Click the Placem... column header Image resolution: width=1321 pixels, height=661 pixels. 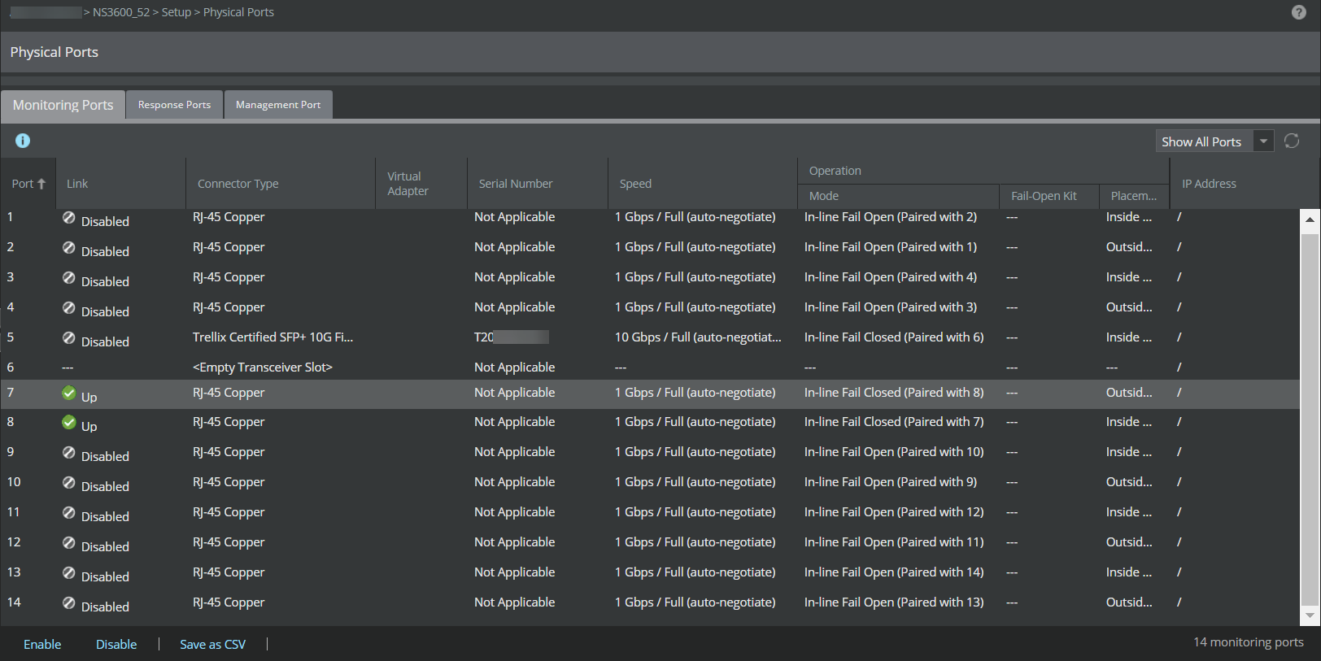[x=1134, y=196]
